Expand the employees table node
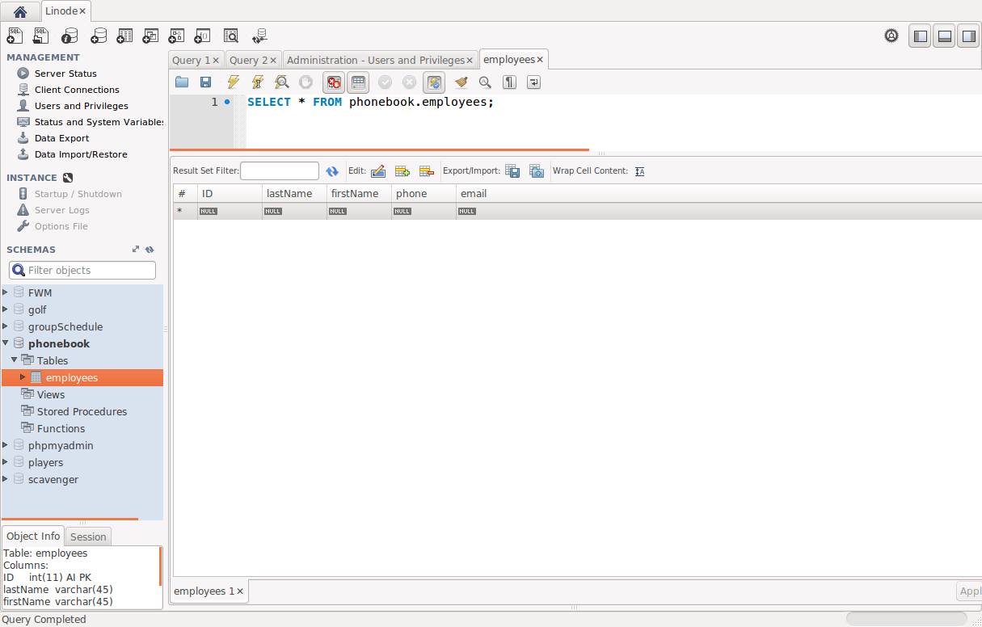 pos(23,377)
